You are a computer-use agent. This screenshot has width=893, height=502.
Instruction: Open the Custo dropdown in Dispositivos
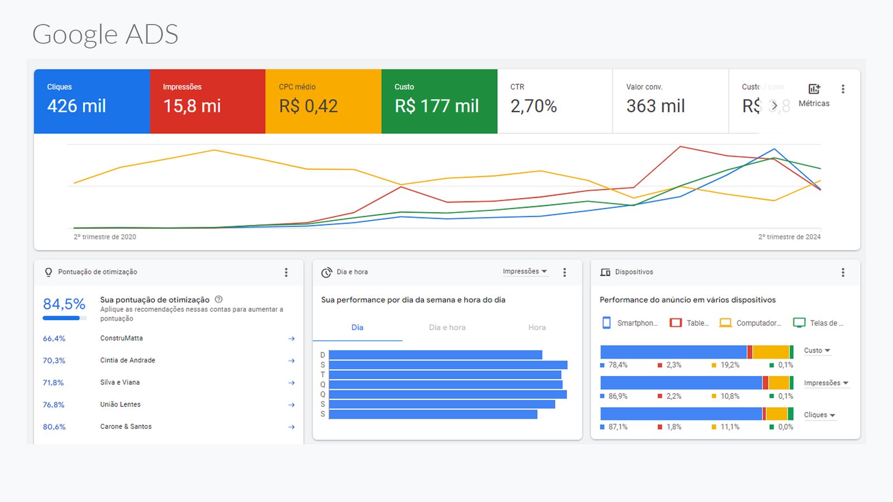[x=817, y=351]
